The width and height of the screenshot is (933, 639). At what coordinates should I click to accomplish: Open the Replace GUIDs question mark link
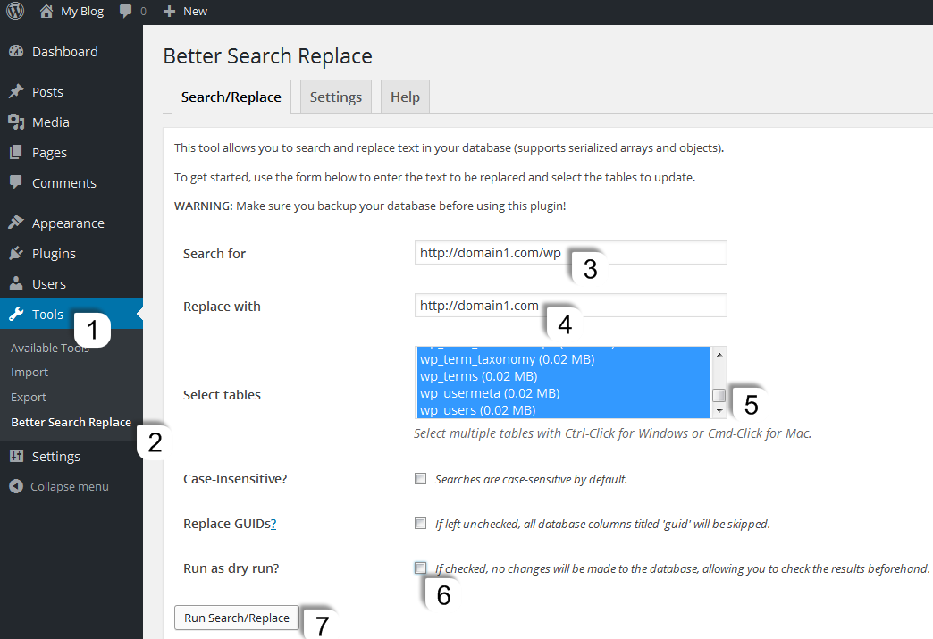tap(273, 524)
